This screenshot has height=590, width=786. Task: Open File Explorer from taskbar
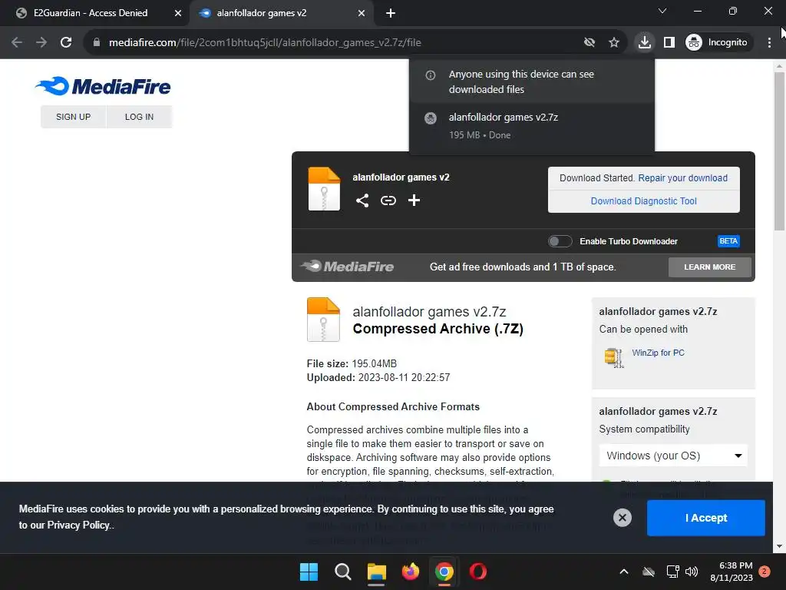pyautogui.click(x=376, y=572)
